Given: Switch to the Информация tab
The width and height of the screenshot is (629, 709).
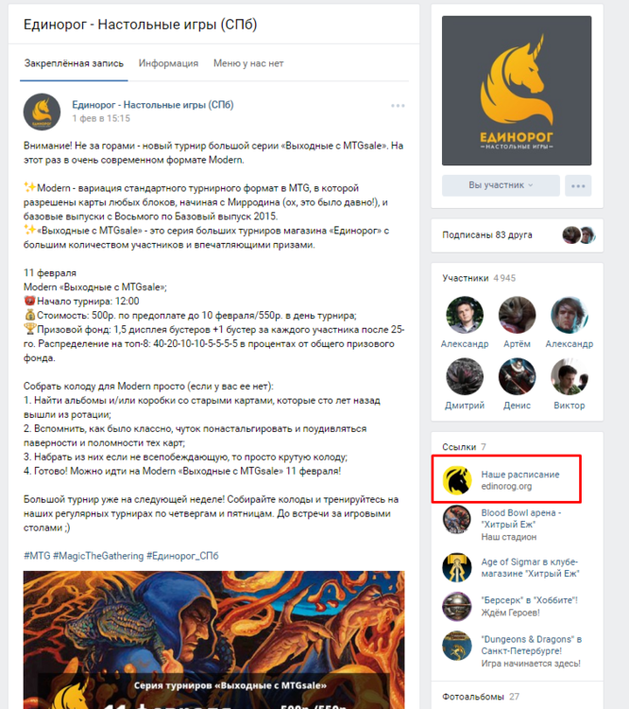Looking at the screenshot, I should pos(168,63).
